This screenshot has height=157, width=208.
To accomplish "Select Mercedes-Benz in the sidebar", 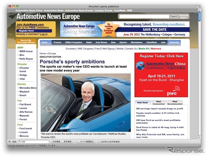I will (x=28, y=88).
